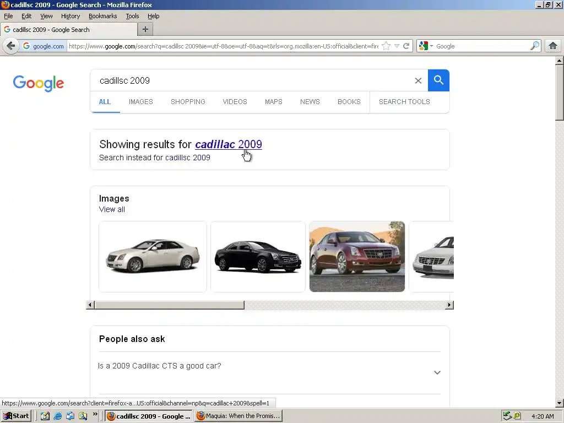This screenshot has height=423, width=564.
Task: Open the Windows Start menu
Action: click(16, 416)
